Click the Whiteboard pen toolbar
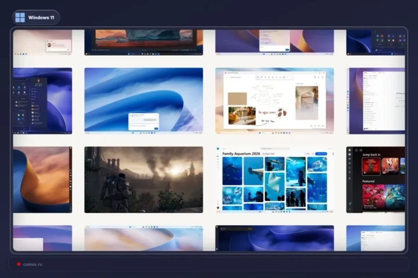Screen dimensions: 418x278 pyautogui.click(x=275, y=78)
